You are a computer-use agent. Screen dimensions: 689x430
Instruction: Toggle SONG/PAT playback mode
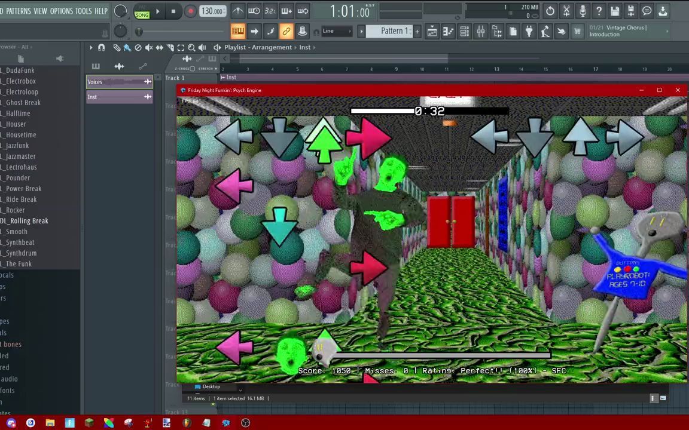click(142, 12)
